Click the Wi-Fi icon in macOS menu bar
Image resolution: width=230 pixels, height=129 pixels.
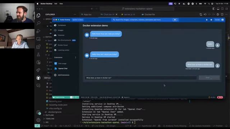205,4
